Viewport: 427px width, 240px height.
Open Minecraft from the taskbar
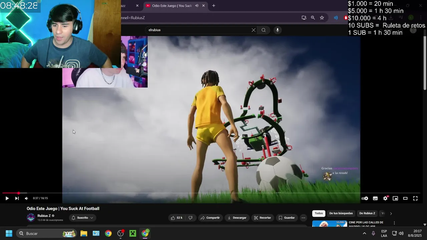pyautogui.click(x=133, y=233)
